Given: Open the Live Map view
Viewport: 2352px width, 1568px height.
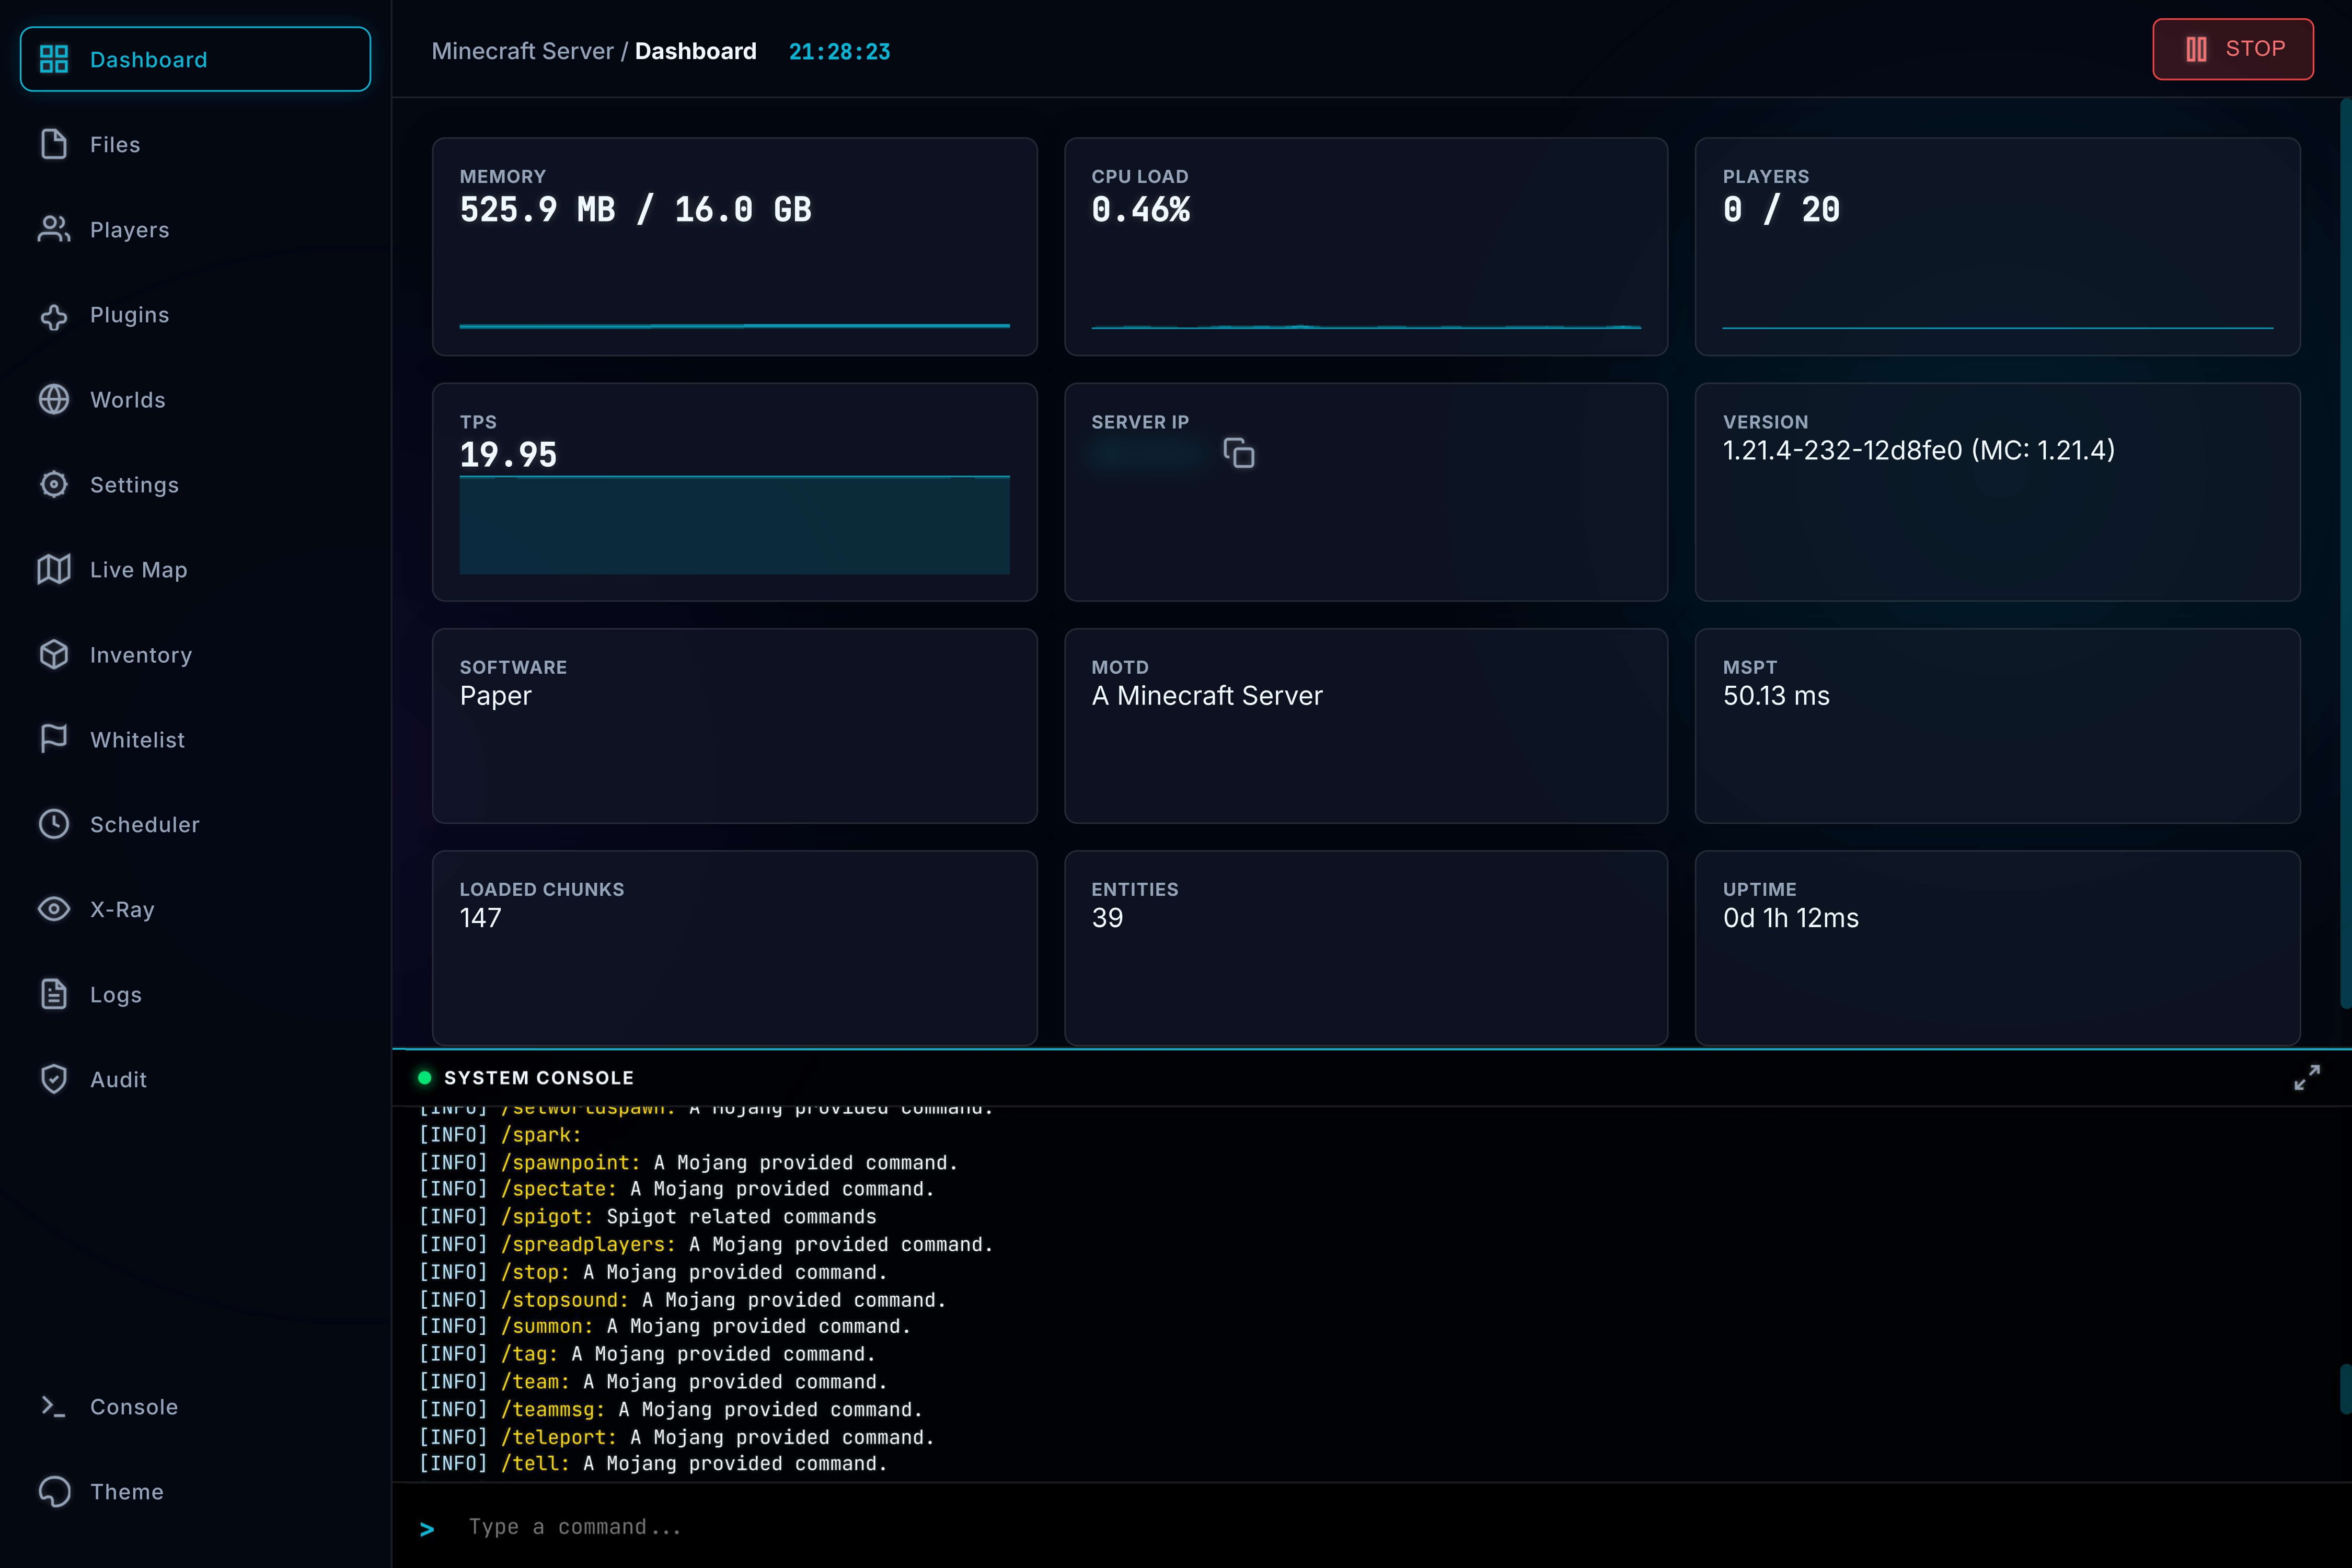Looking at the screenshot, I should point(137,569).
